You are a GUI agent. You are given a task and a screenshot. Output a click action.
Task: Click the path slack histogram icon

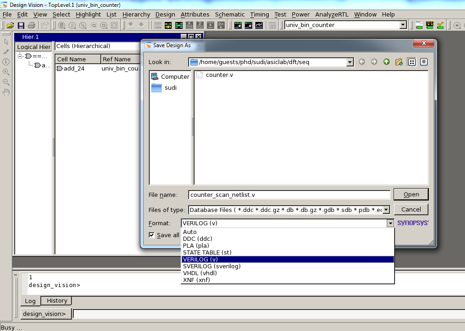[248, 26]
